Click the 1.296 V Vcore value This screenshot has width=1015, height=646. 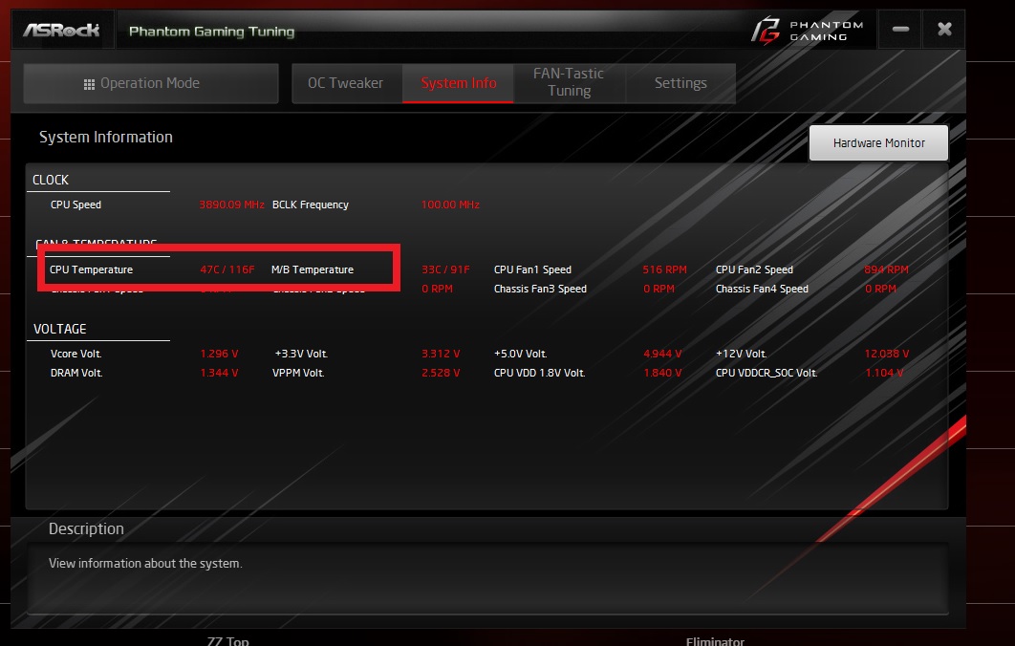click(x=219, y=354)
